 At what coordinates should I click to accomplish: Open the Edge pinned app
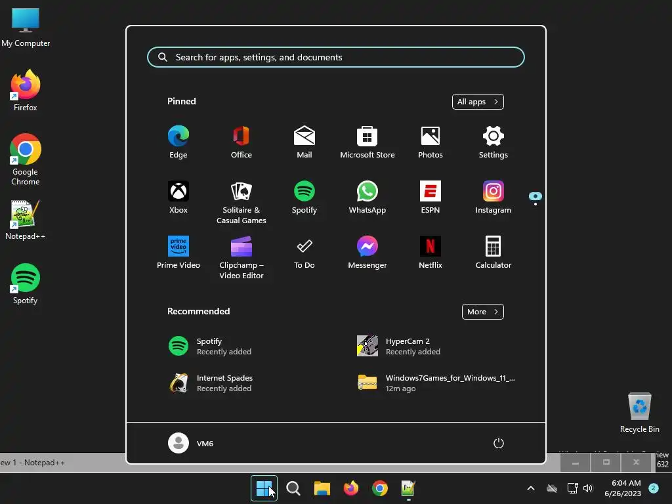(x=178, y=142)
